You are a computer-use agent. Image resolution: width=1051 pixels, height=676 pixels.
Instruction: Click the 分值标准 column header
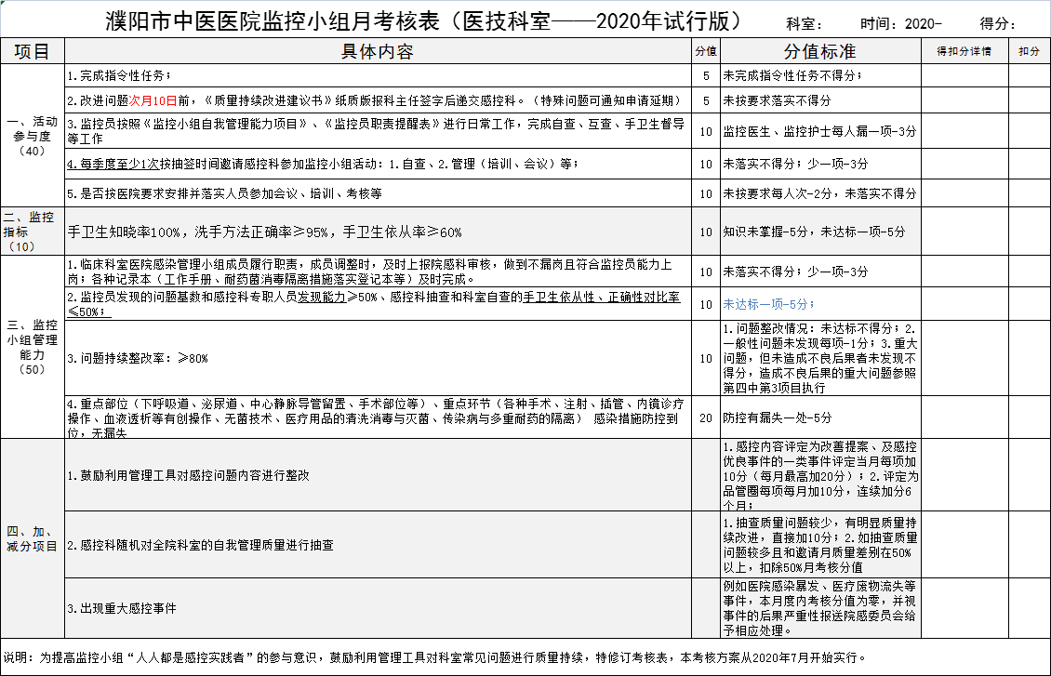pos(820,51)
